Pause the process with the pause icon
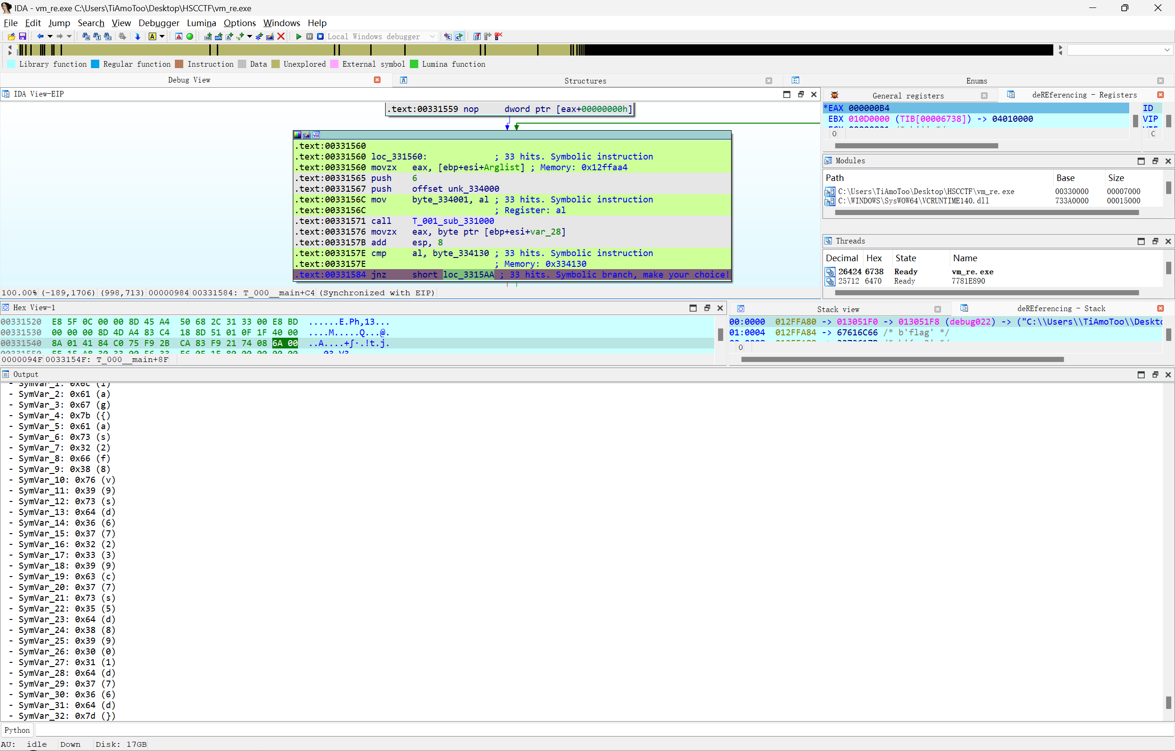1175x751 pixels. (309, 37)
